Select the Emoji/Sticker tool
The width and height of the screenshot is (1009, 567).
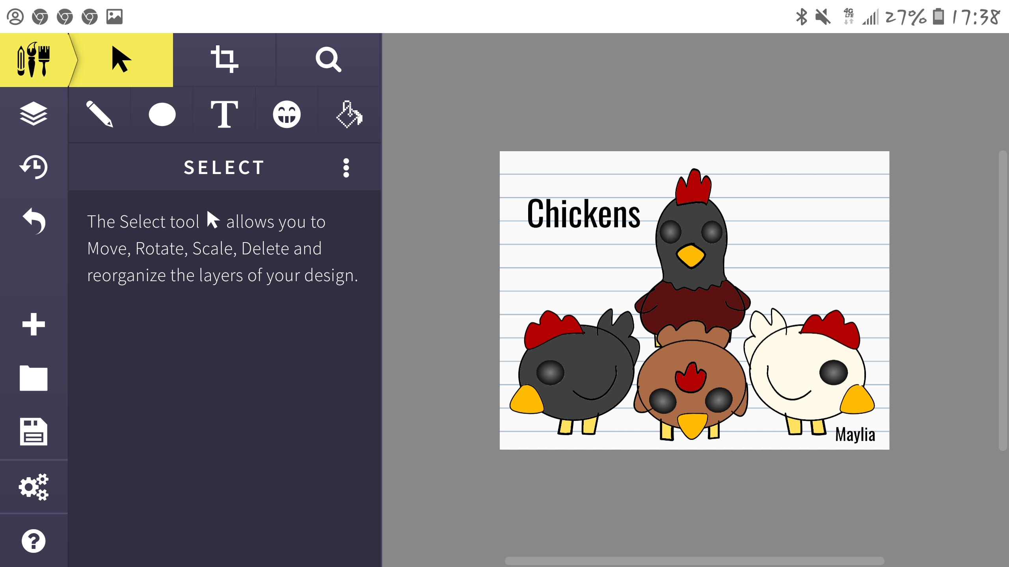tap(286, 114)
